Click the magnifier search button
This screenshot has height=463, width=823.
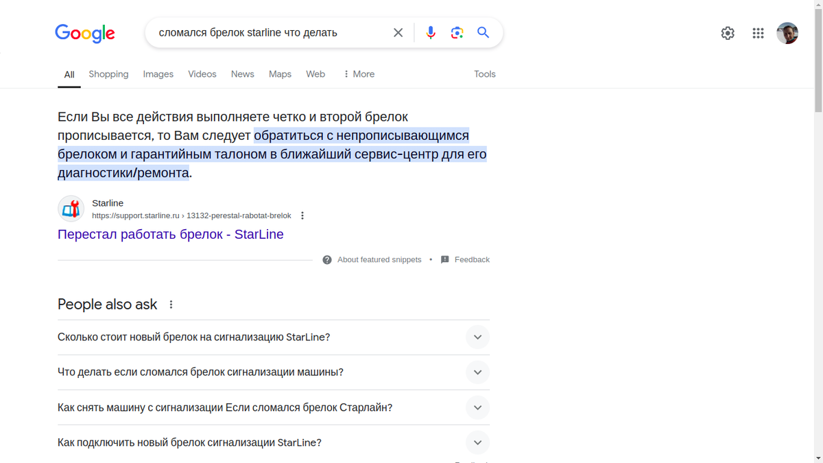point(484,32)
